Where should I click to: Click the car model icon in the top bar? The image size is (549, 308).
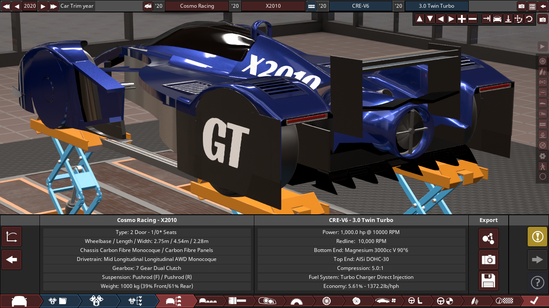pos(148,6)
